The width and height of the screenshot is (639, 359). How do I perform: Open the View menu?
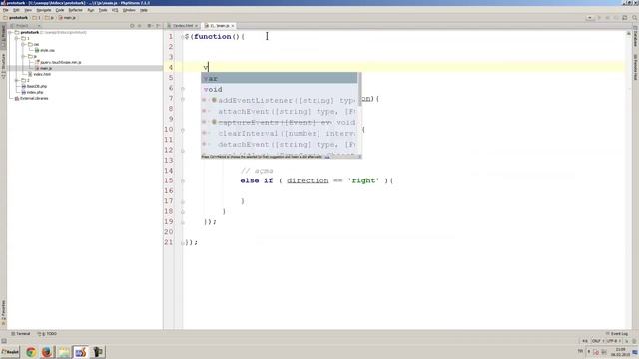point(28,10)
